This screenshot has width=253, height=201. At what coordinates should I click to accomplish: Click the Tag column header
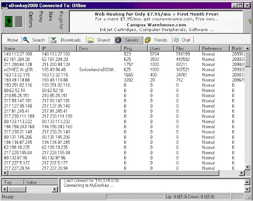[13, 182]
